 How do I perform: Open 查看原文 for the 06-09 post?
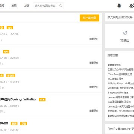pos(94,111)
